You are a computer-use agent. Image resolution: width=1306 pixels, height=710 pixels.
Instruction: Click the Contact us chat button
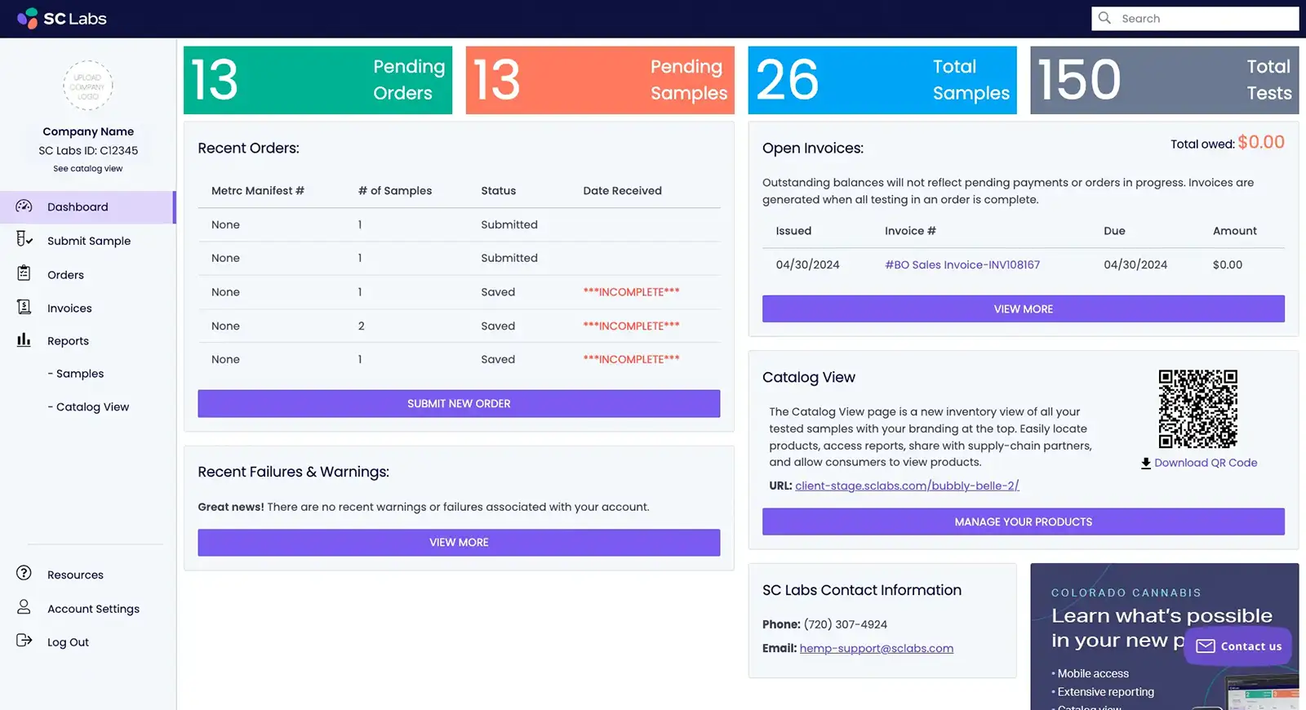pyautogui.click(x=1238, y=646)
